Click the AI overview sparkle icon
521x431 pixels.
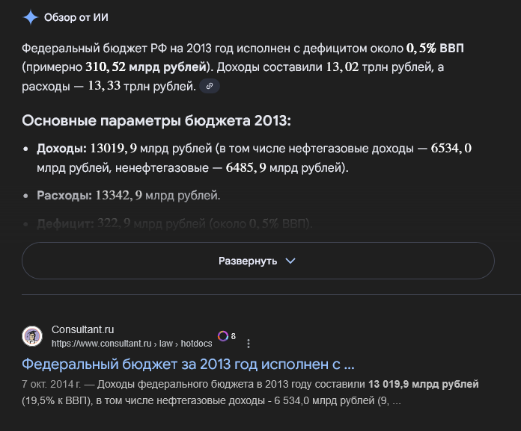31,17
